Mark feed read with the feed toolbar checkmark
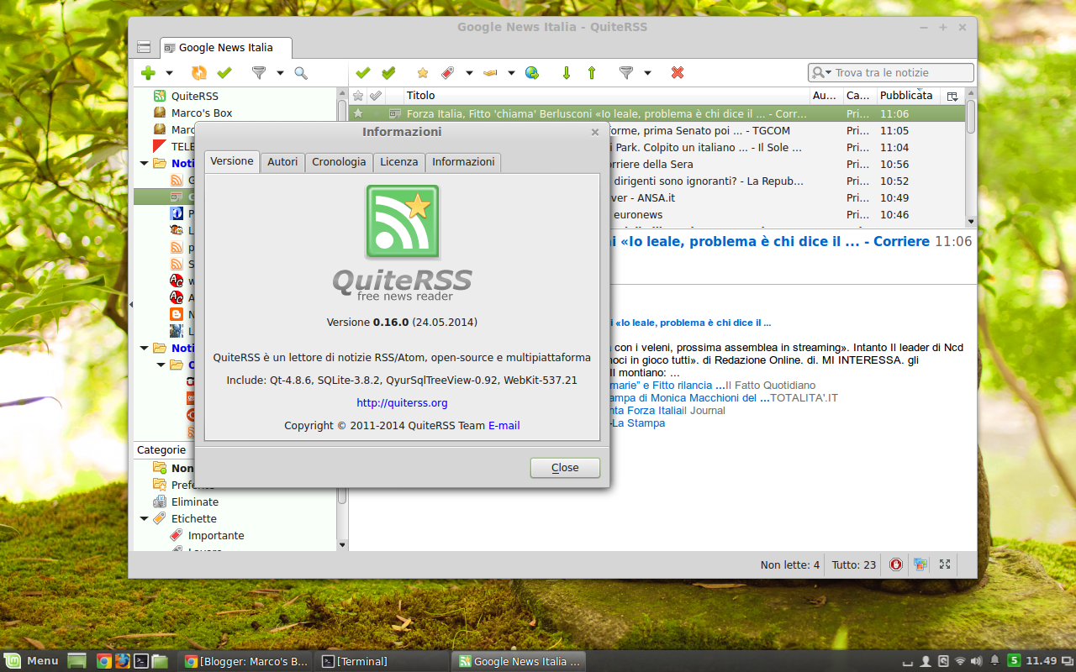1076x672 pixels. [224, 73]
